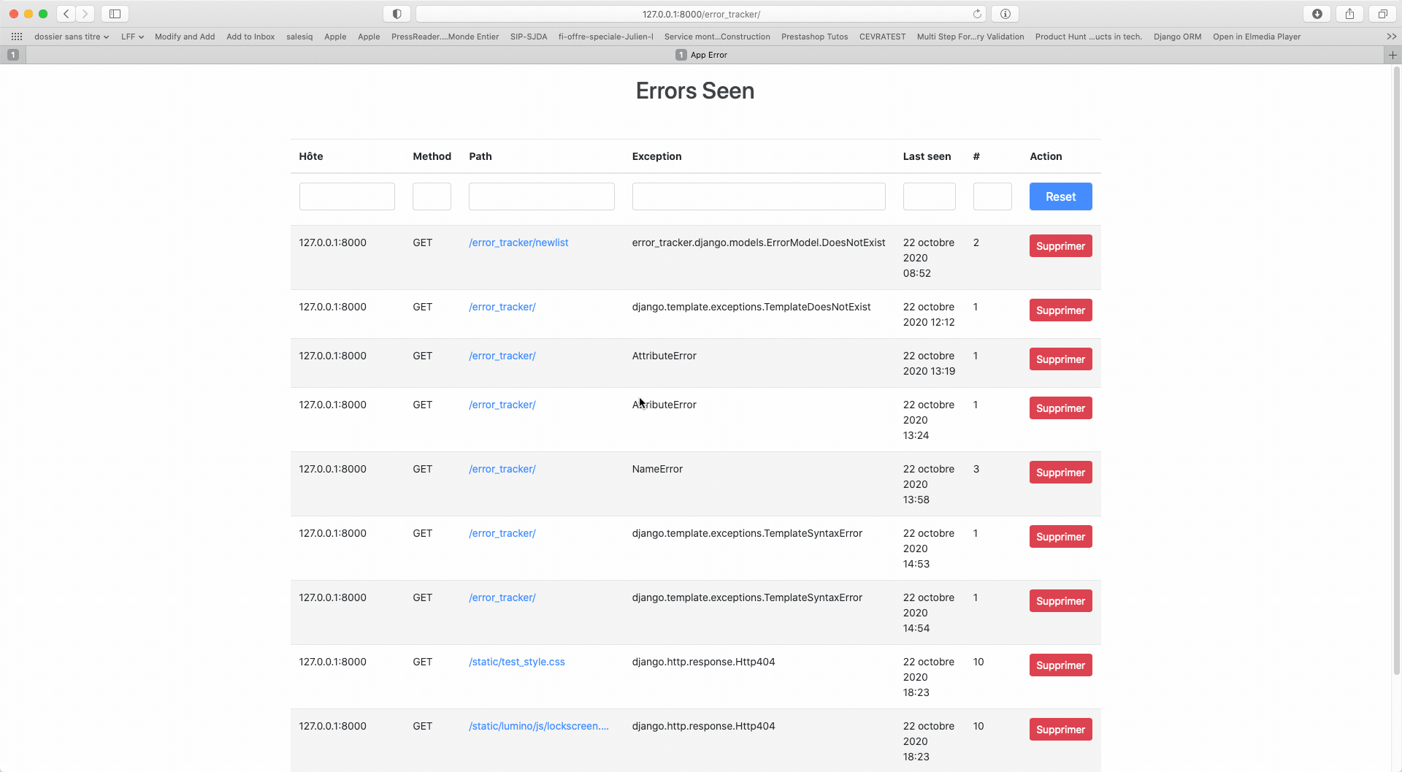Open the Django ORM bookmark
Viewport: 1402px width, 772px height.
click(x=1177, y=37)
